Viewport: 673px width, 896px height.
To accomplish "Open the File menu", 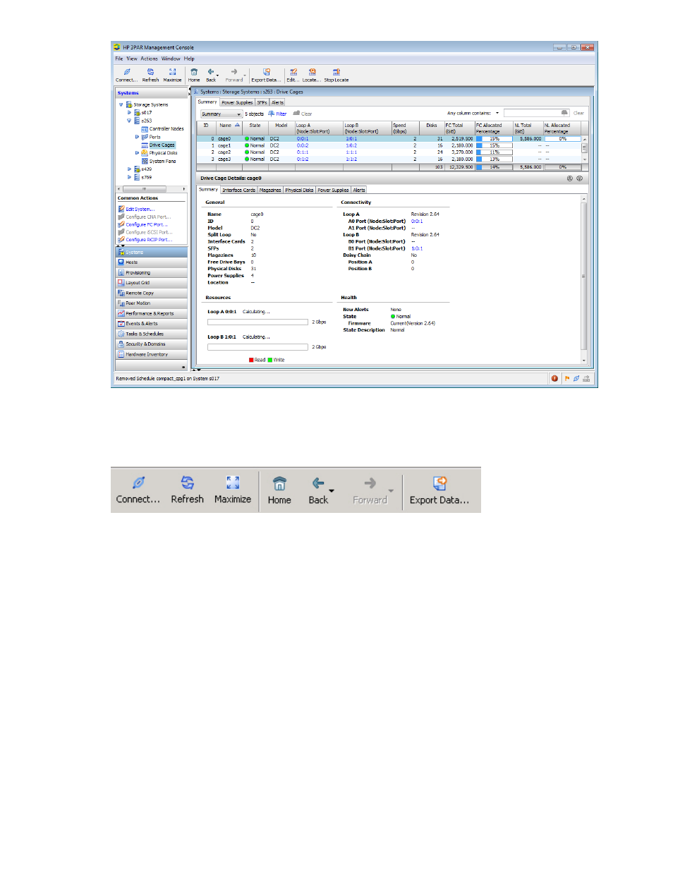I will pyautogui.click(x=119, y=59).
